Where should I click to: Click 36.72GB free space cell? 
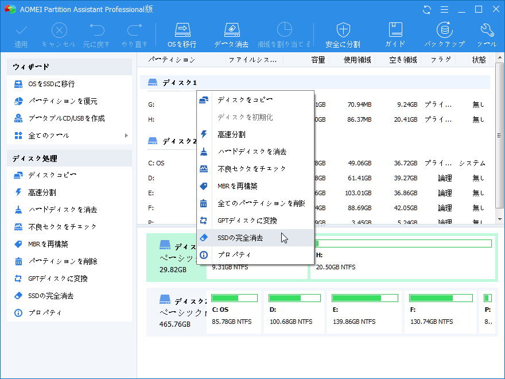pos(406,163)
